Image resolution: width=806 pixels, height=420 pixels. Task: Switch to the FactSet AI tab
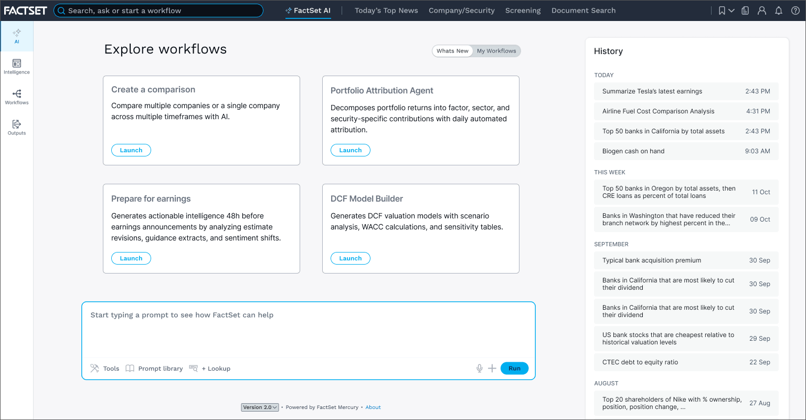coord(308,10)
